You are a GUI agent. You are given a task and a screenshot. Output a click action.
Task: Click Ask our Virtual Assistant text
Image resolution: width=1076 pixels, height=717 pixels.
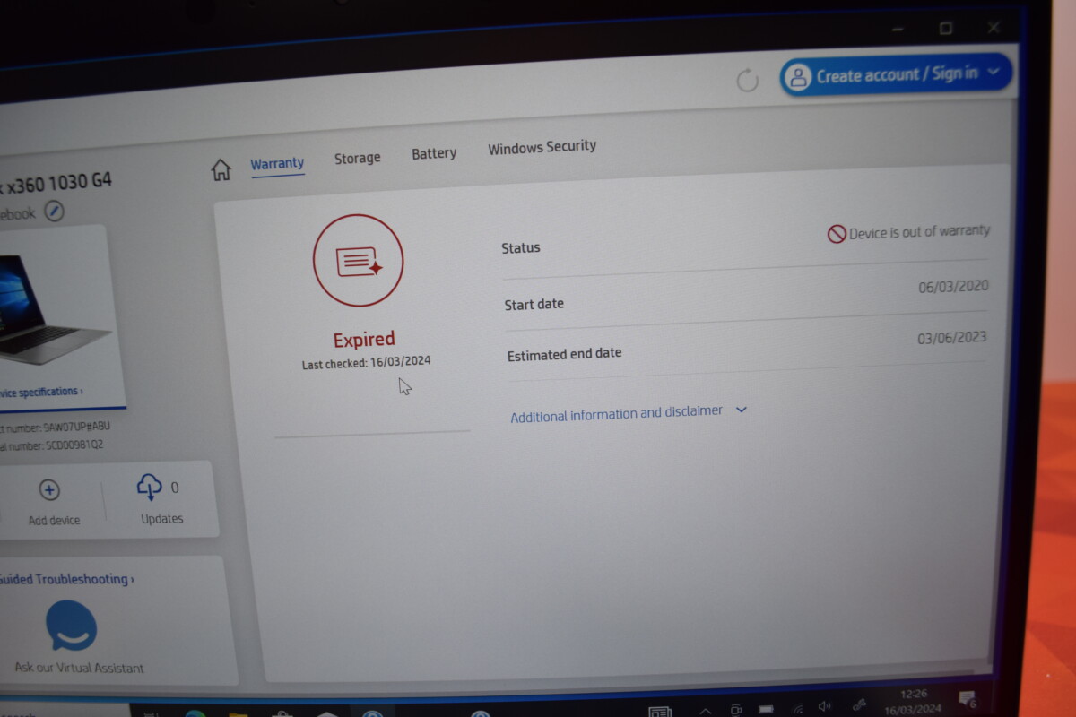pyautogui.click(x=79, y=668)
